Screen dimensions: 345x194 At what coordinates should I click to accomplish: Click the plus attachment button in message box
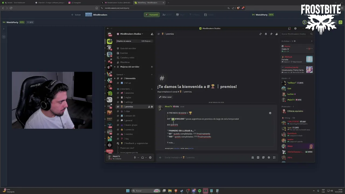(160, 158)
